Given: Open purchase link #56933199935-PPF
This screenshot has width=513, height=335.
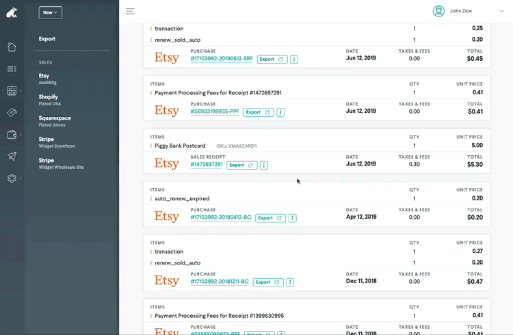Looking at the screenshot, I should [215, 111].
